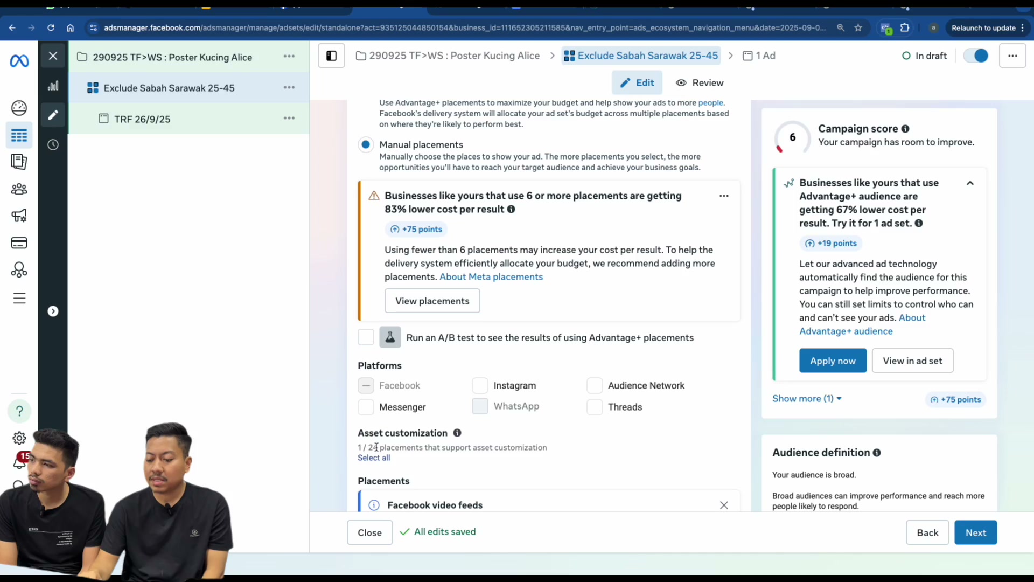The image size is (1034, 582).
Task: Open Account overview gauge icon in sidebar
Action: click(x=19, y=108)
